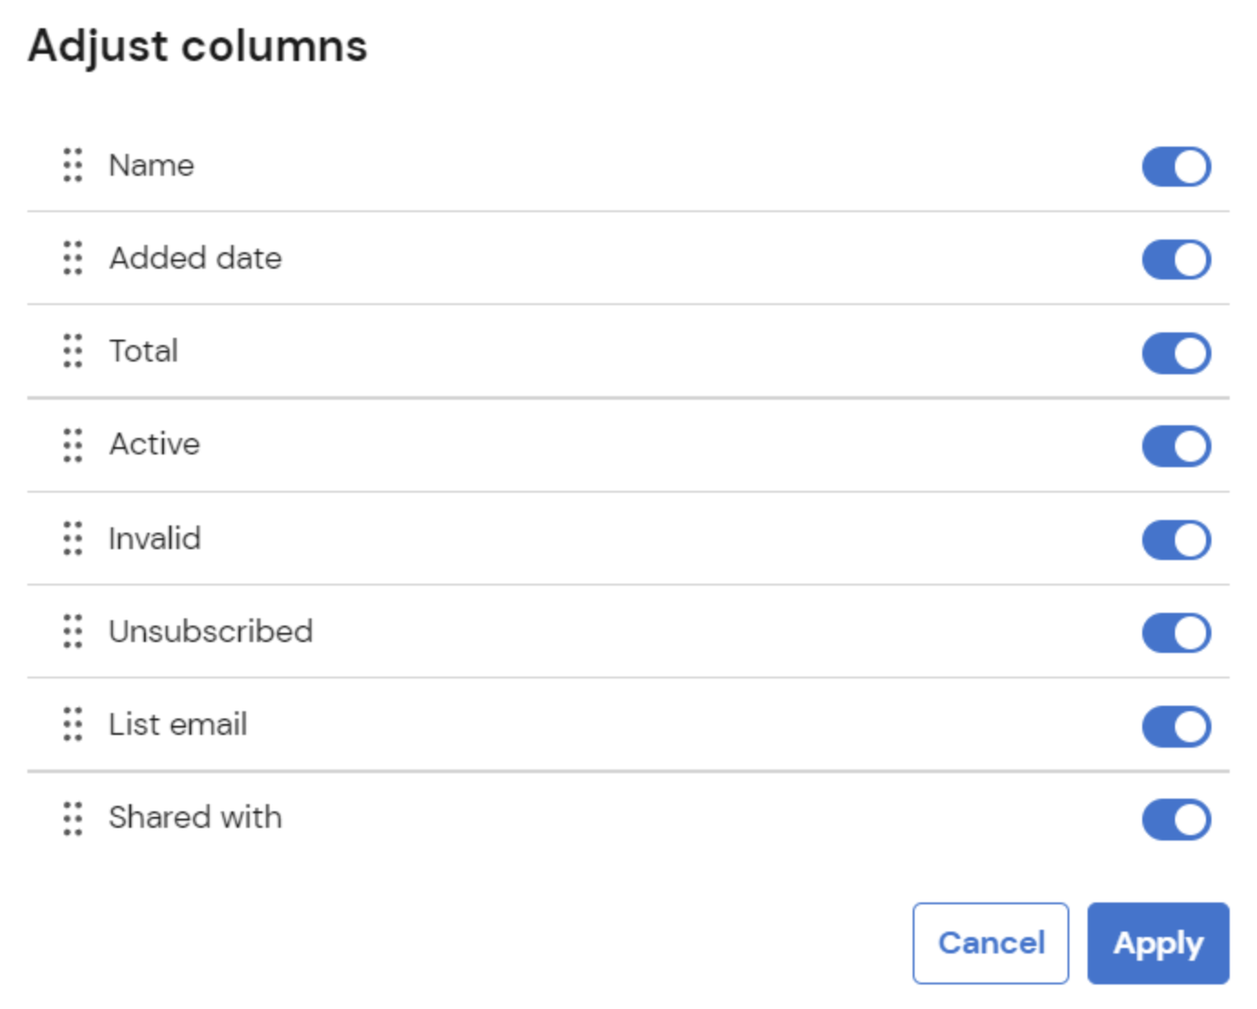Click the Adjust columns heading

pyautogui.click(x=197, y=46)
